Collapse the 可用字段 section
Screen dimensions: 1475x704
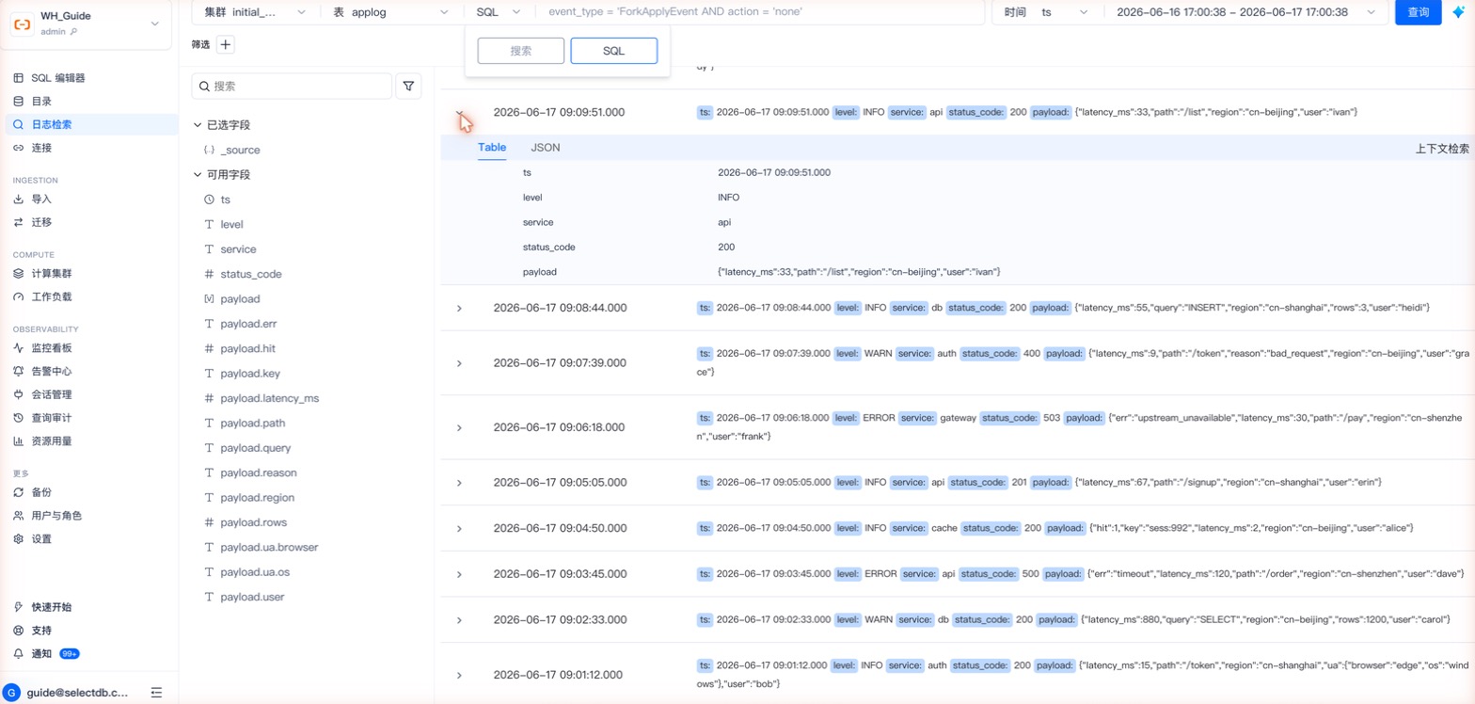198,175
